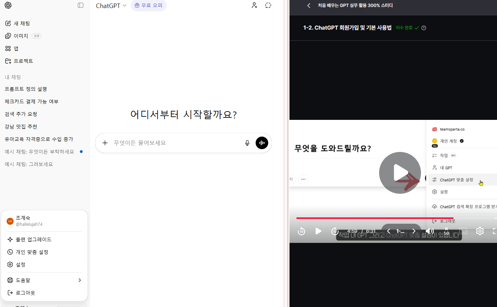Start voice mode with the black waveform button
Screen dimensions: 497x307
pyautogui.click(x=262, y=143)
